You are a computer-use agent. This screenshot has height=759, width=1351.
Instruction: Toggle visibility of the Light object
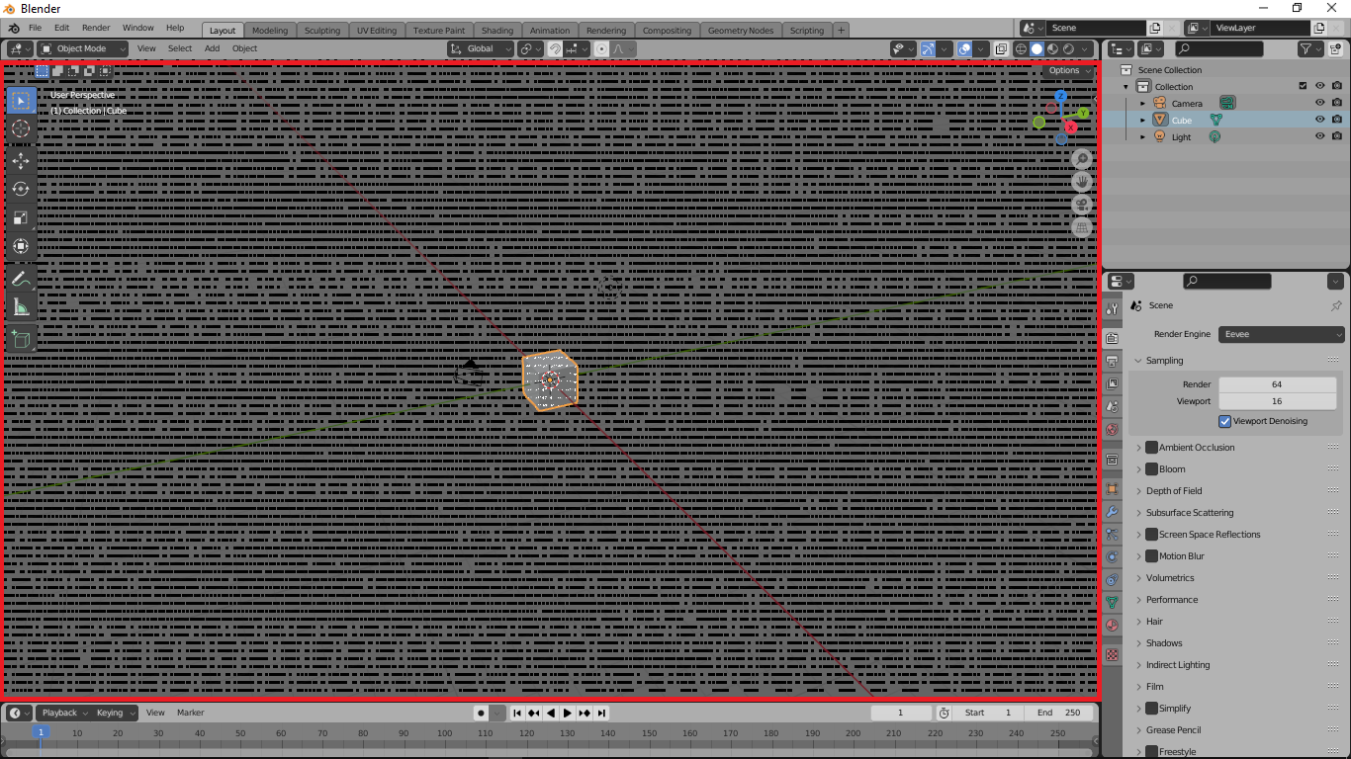[1319, 136]
